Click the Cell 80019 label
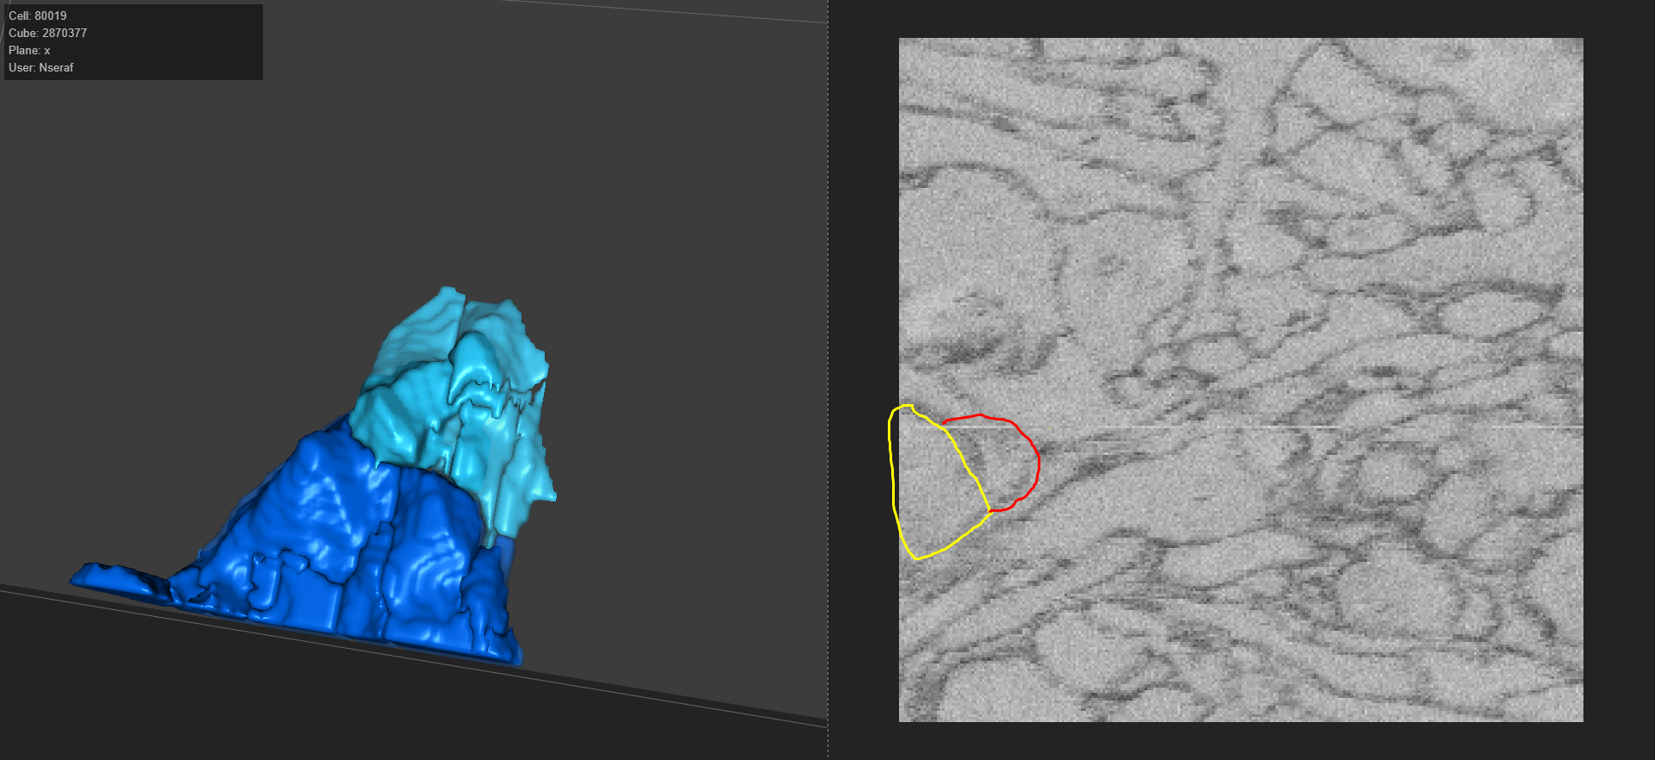Image resolution: width=1655 pixels, height=760 pixels. 37,16
